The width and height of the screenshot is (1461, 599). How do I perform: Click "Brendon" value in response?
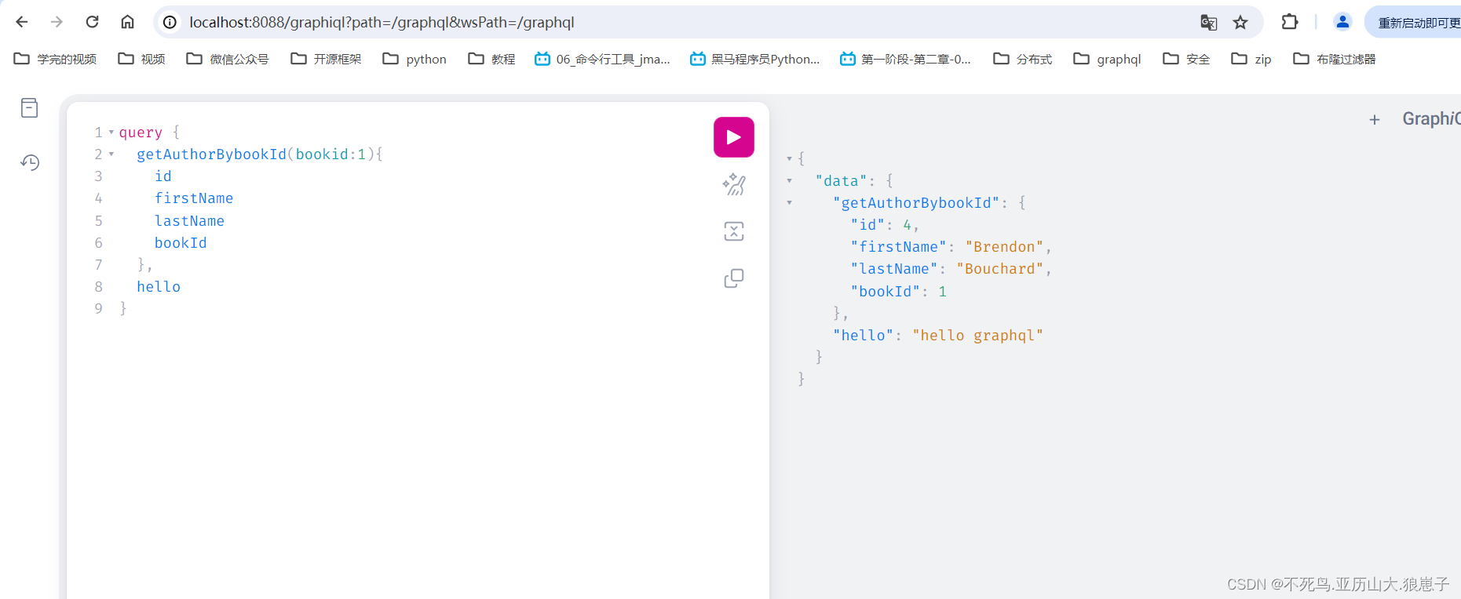[x=1004, y=247]
